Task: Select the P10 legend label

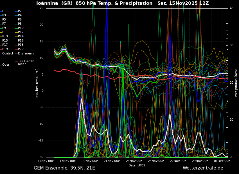Action: pos(21,28)
